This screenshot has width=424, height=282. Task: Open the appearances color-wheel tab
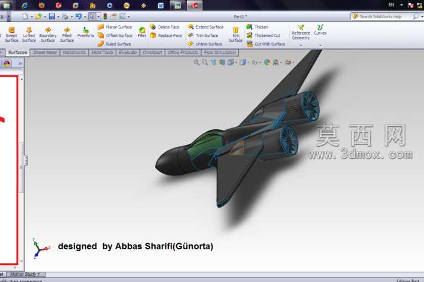(7, 64)
